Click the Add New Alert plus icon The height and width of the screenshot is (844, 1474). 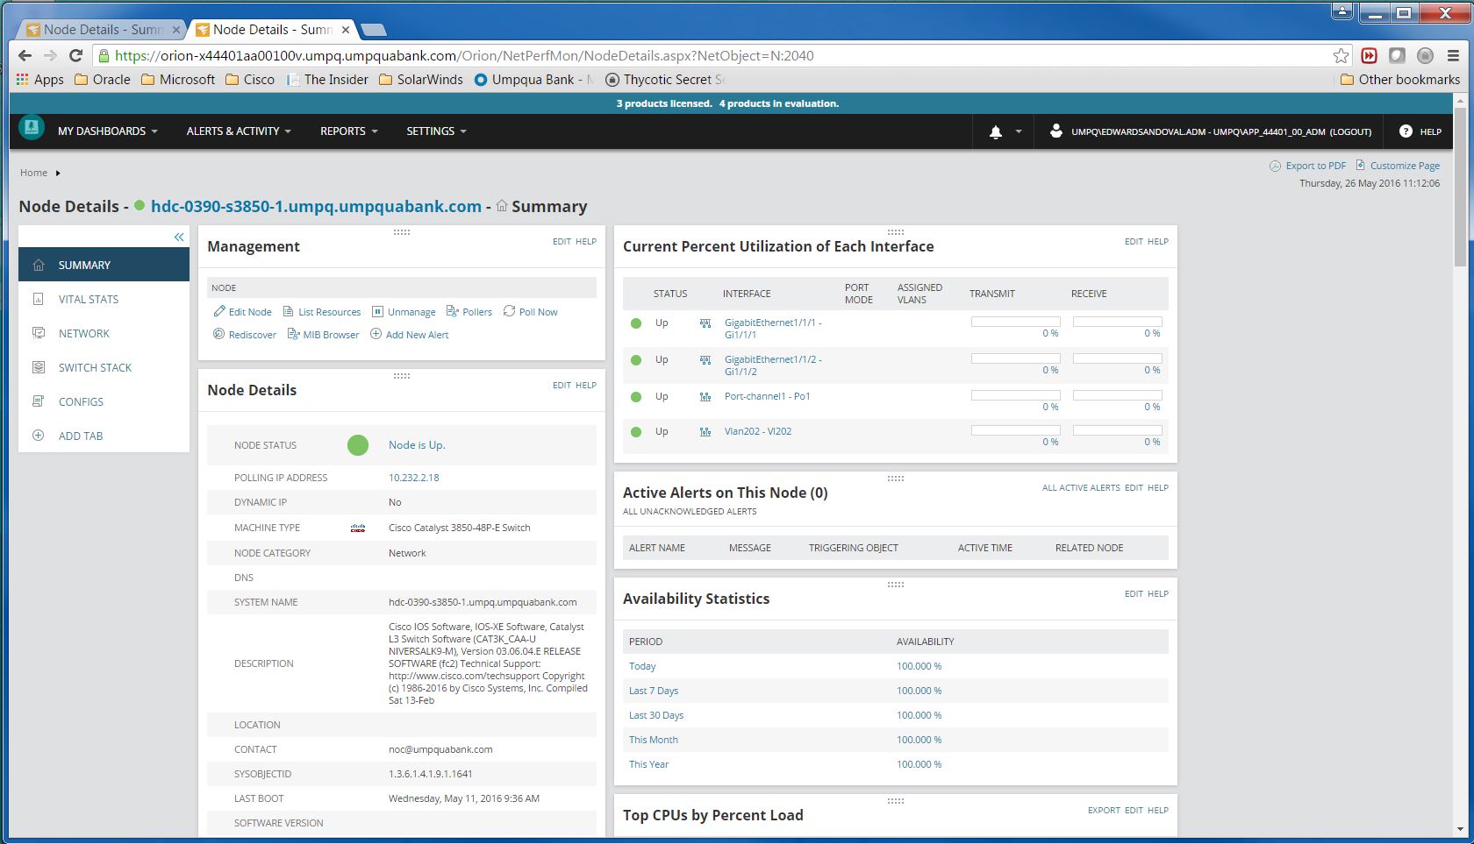point(376,334)
